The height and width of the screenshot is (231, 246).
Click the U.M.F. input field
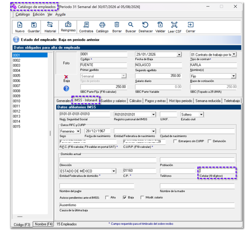[x=168, y=114]
